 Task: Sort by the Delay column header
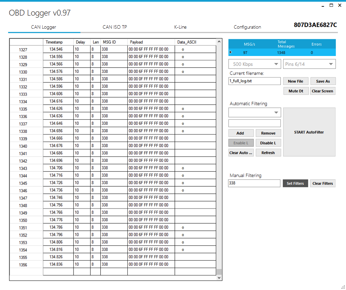(x=82, y=42)
